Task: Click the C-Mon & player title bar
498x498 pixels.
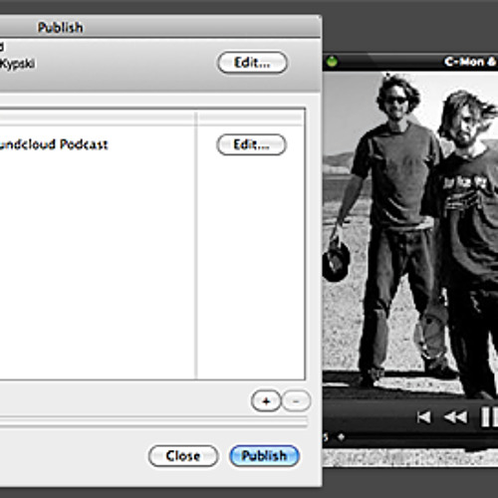Action: click(410, 62)
